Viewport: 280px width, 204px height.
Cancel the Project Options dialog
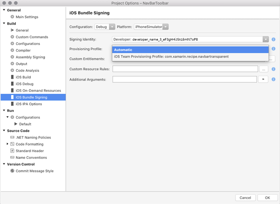[x=246, y=197]
